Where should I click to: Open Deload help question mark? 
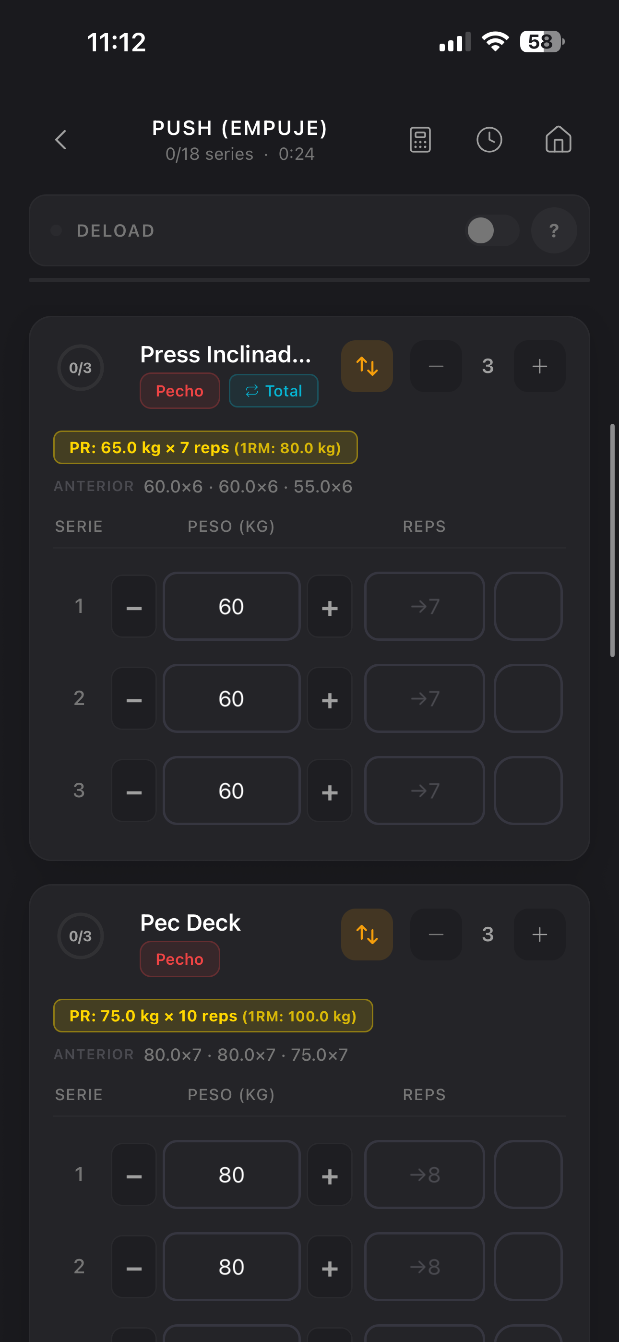553,230
